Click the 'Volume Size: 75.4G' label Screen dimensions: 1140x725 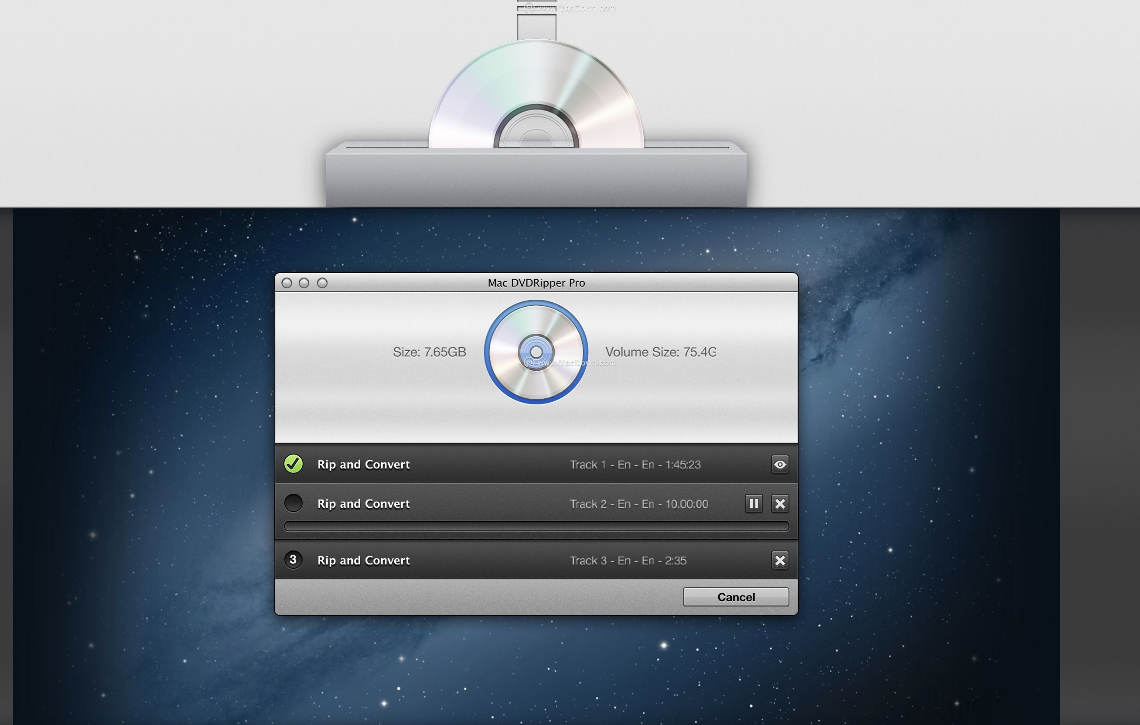coord(661,352)
